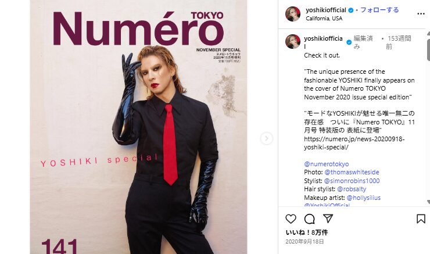Screen dimensions: 430x254
Task: Like the post with the heart icon
Action: [x=291, y=219]
